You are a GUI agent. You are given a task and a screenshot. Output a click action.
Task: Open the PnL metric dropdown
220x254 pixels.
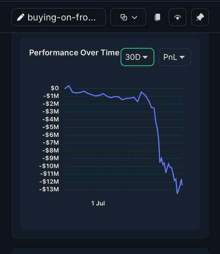[175, 57]
